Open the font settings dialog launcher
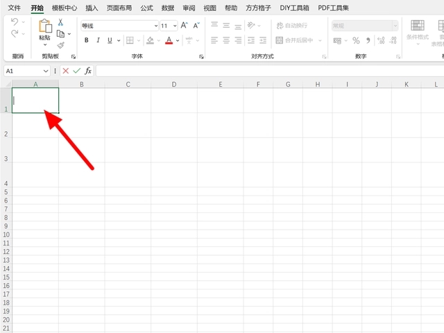 click(201, 57)
